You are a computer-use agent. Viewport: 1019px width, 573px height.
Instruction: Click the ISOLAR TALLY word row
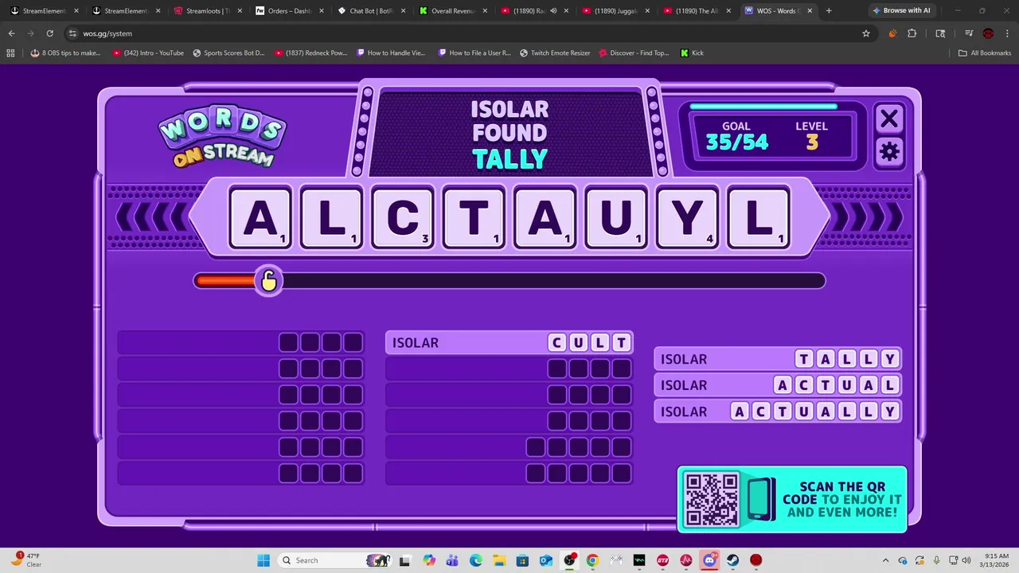point(778,359)
